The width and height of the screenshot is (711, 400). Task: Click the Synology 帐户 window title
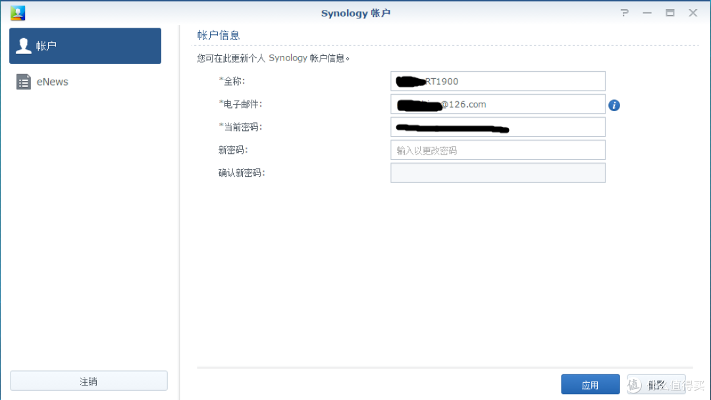click(x=356, y=13)
